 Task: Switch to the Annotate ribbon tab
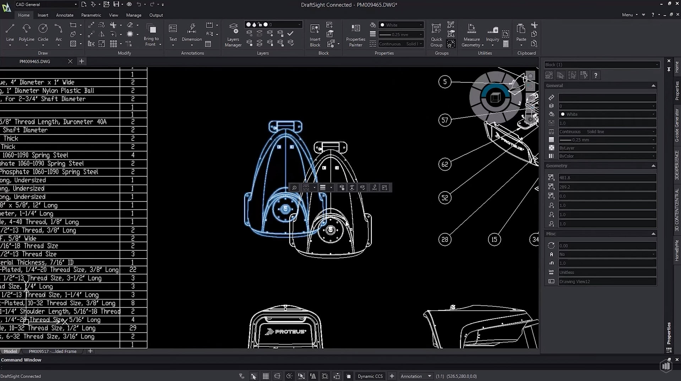[65, 15]
